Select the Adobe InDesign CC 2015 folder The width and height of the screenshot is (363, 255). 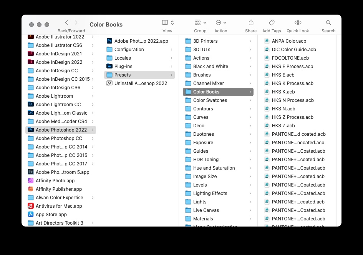point(61,79)
